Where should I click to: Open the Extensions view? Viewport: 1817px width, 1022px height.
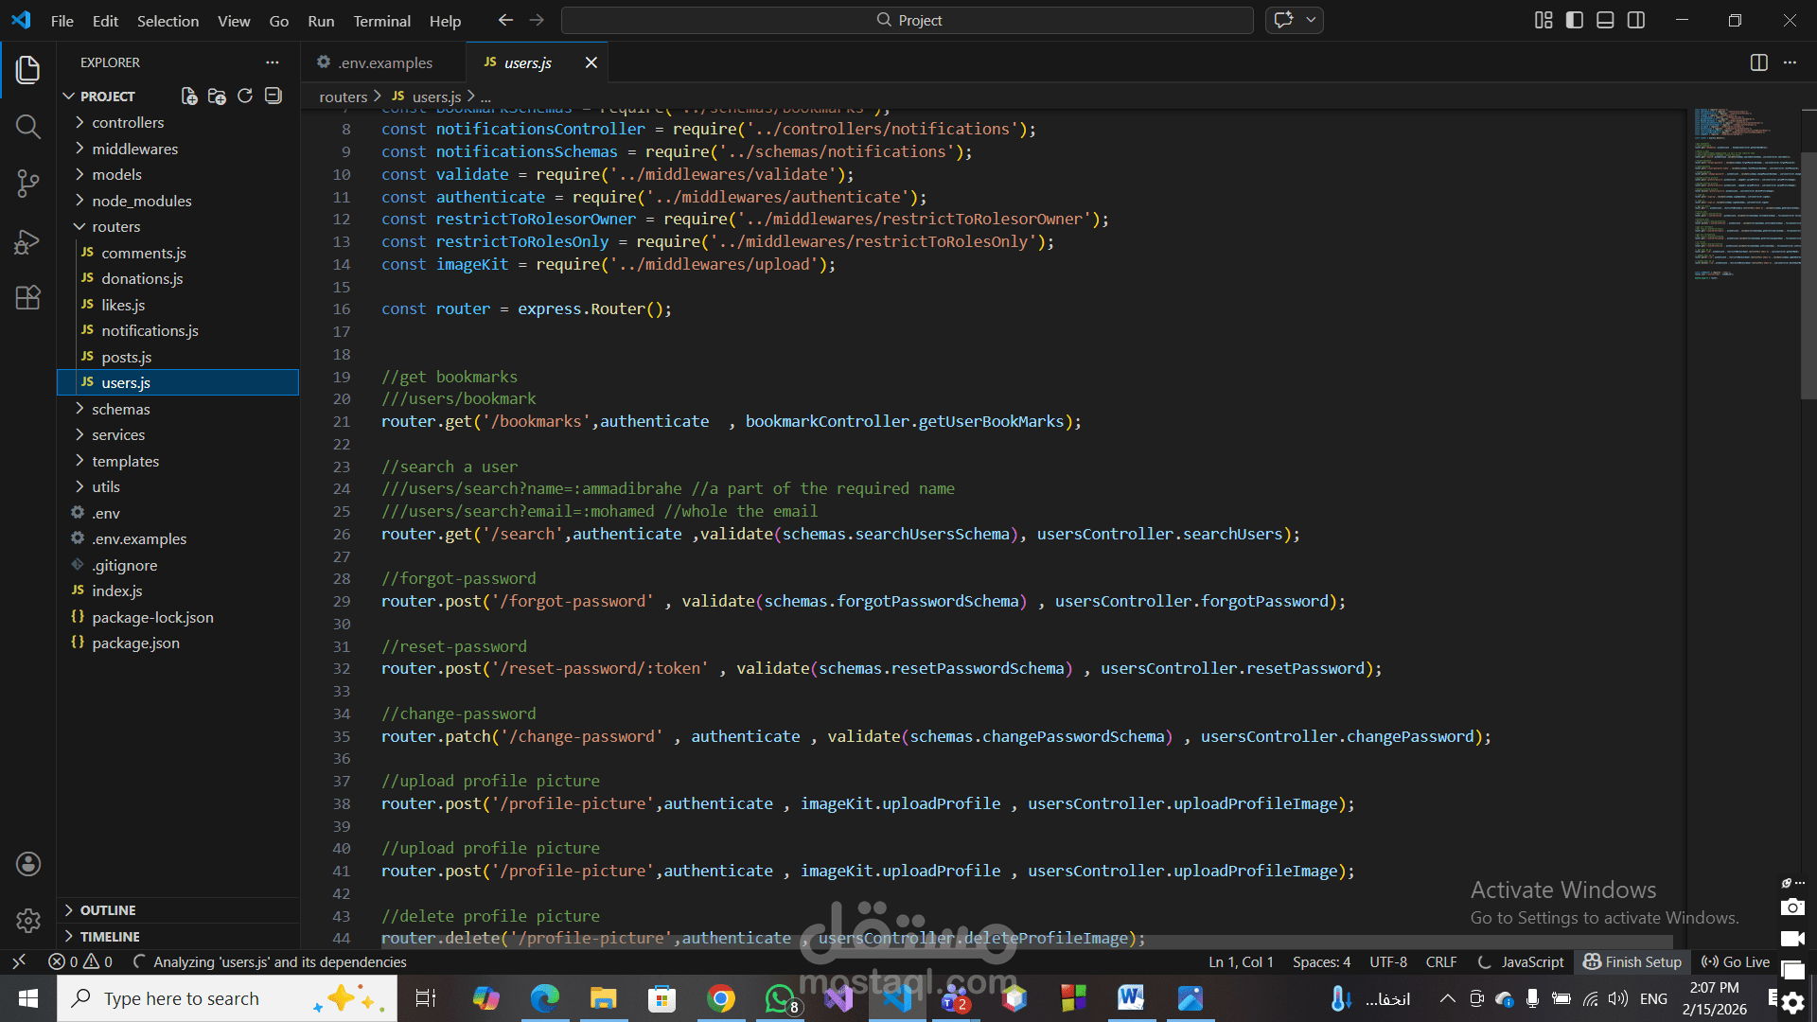(27, 298)
